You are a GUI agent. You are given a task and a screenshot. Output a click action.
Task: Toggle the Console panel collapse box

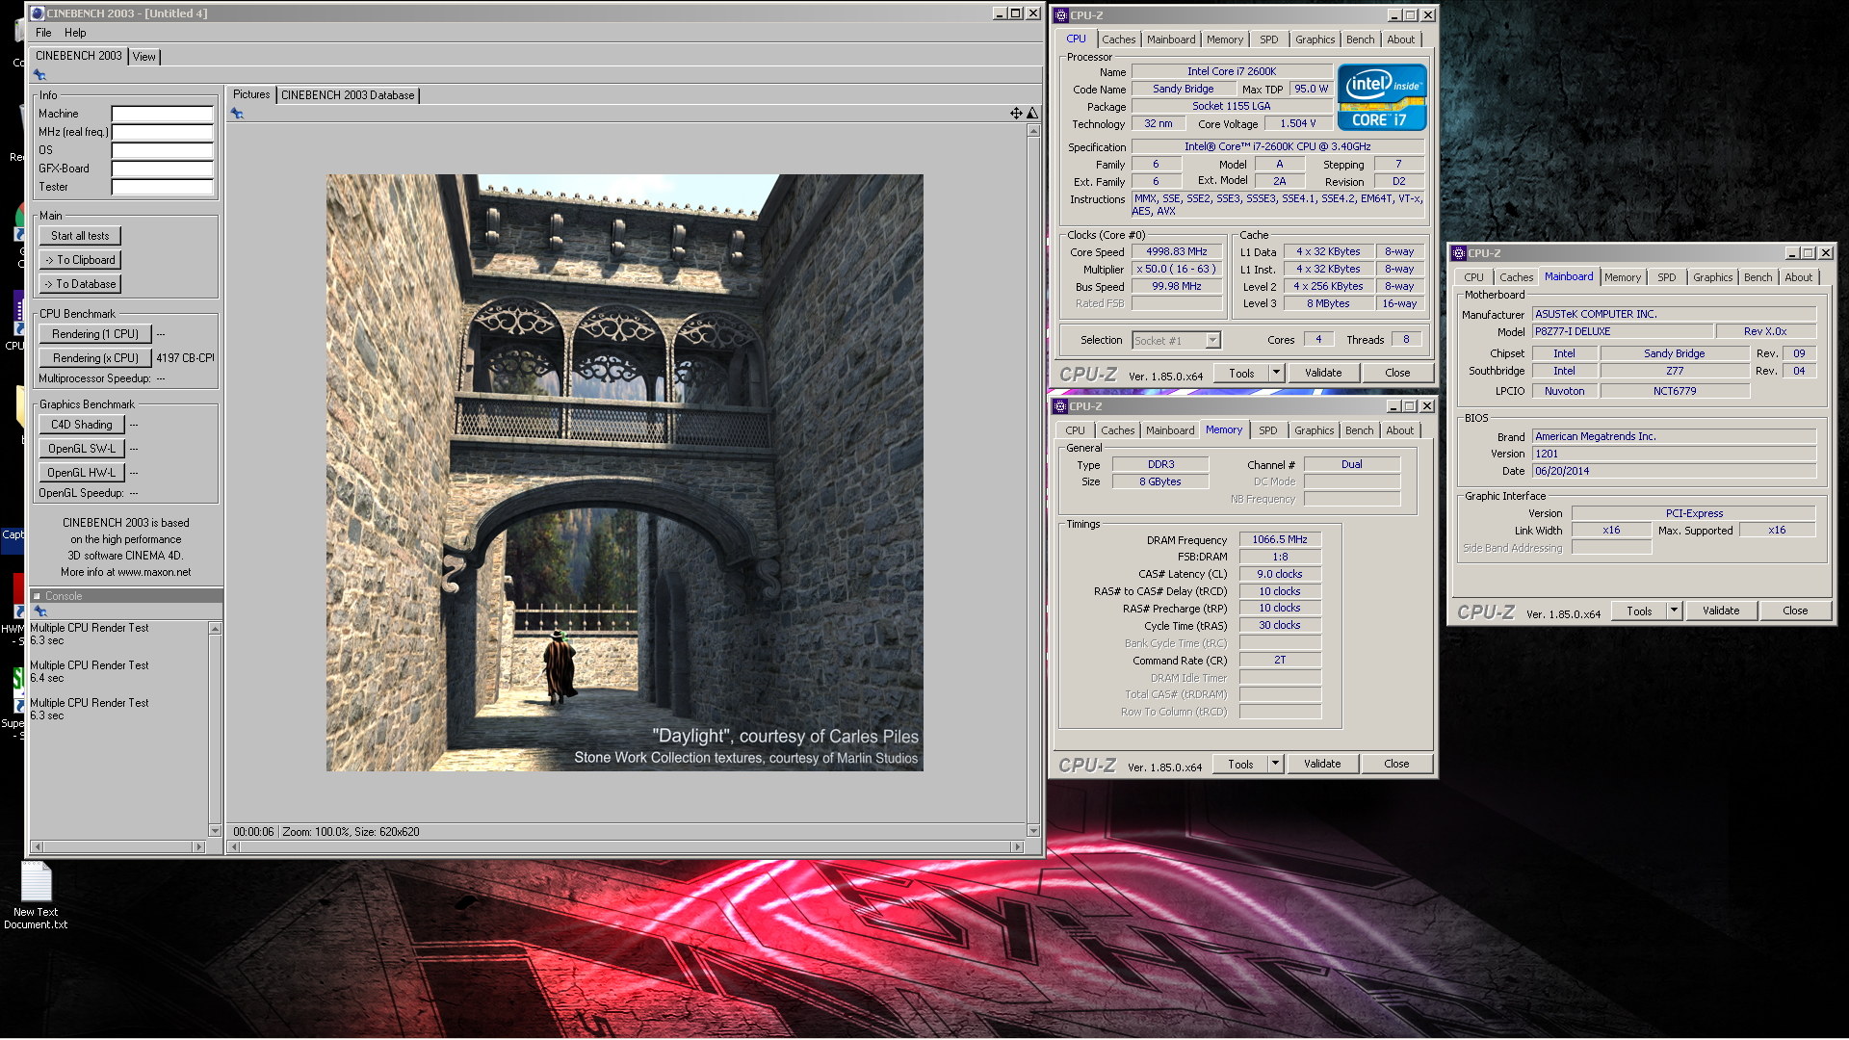click(x=38, y=596)
